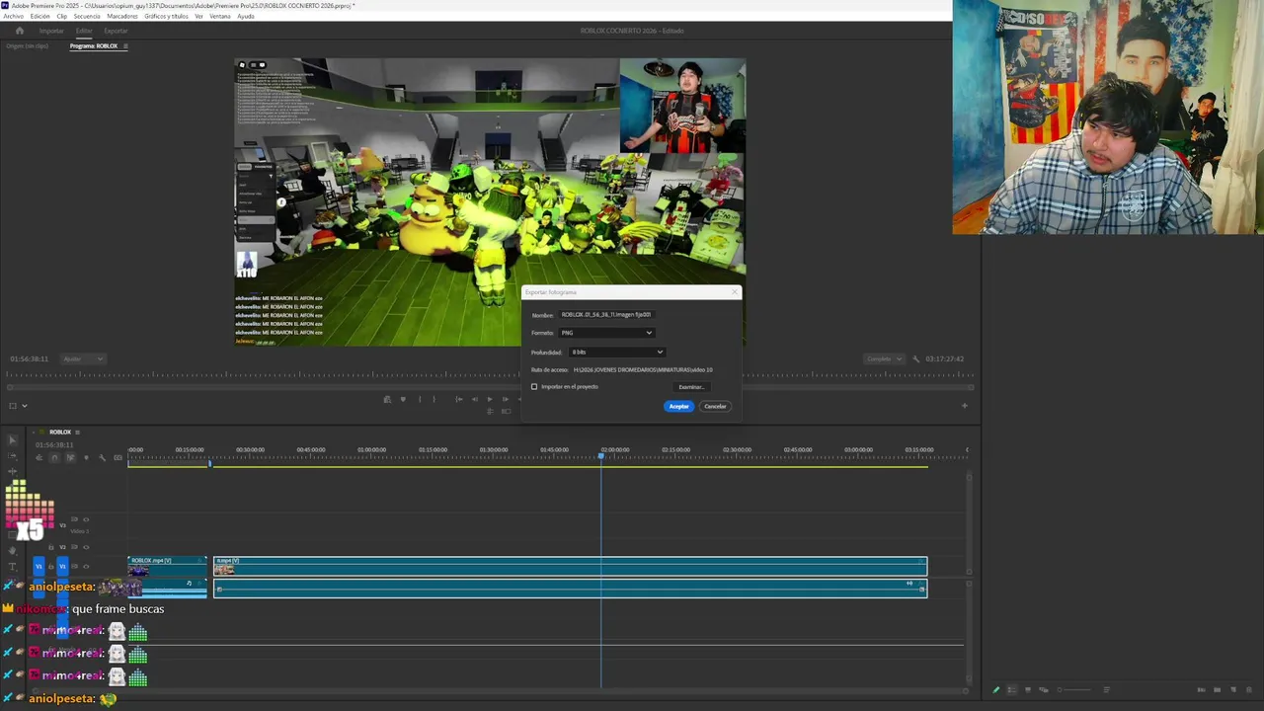
Task: Open the Ayuda menu
Action: [246, 16]
